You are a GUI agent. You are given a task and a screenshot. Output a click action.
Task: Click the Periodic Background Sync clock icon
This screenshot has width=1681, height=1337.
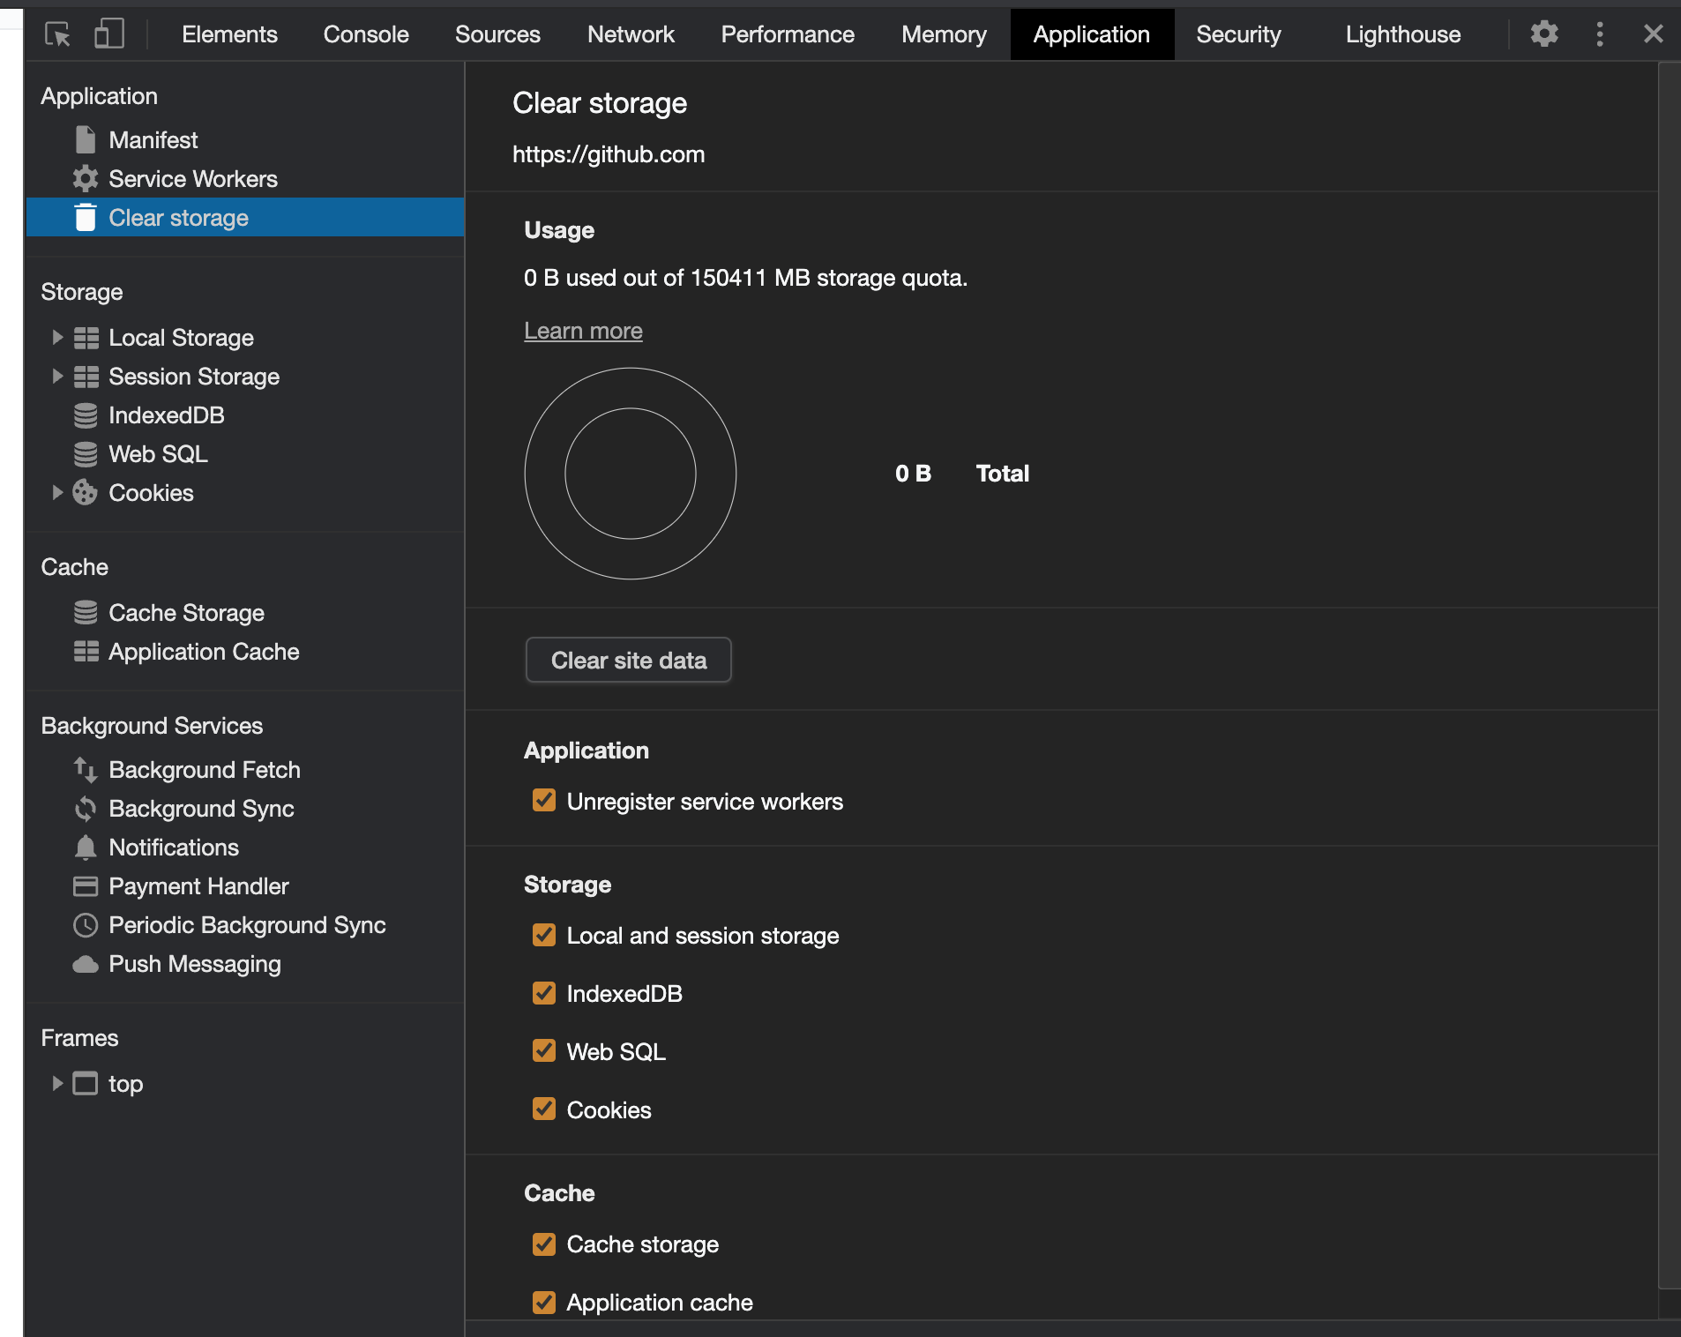86,925
